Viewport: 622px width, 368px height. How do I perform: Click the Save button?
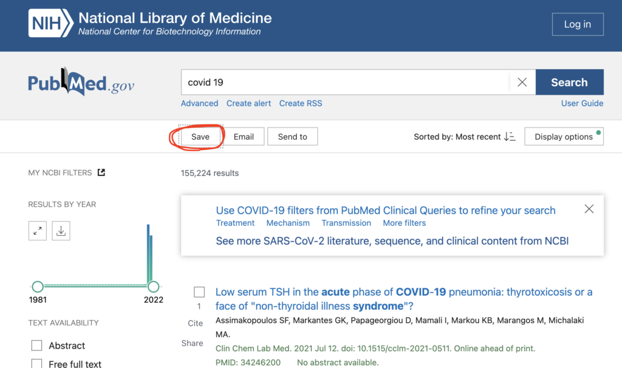tap(200, 137)
